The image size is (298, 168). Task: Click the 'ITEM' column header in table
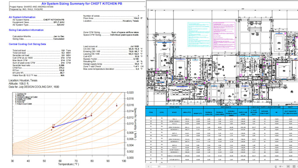click(x=151, y=112)
